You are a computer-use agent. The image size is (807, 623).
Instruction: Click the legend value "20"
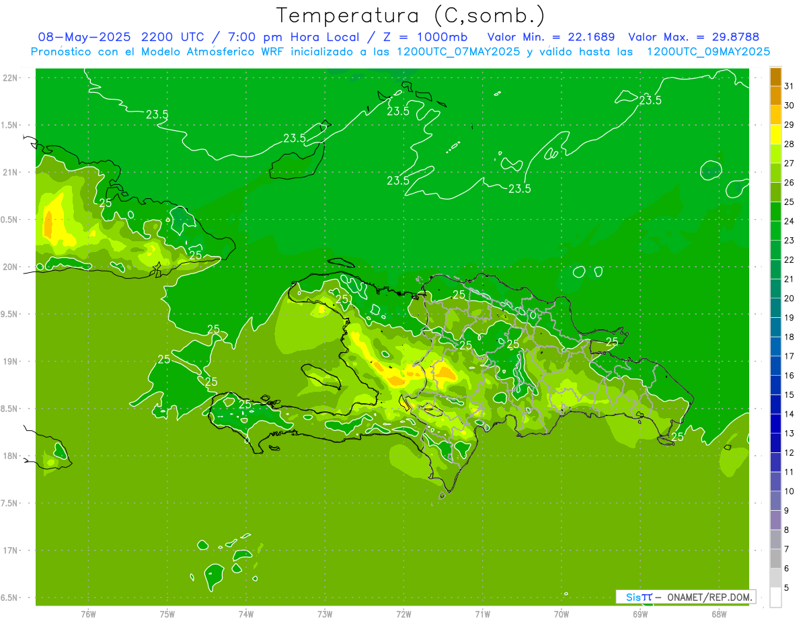tap(790, 298)
